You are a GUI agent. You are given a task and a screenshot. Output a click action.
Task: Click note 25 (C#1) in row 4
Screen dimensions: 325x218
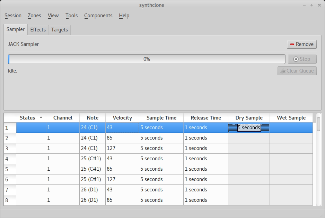pos(93,159)
